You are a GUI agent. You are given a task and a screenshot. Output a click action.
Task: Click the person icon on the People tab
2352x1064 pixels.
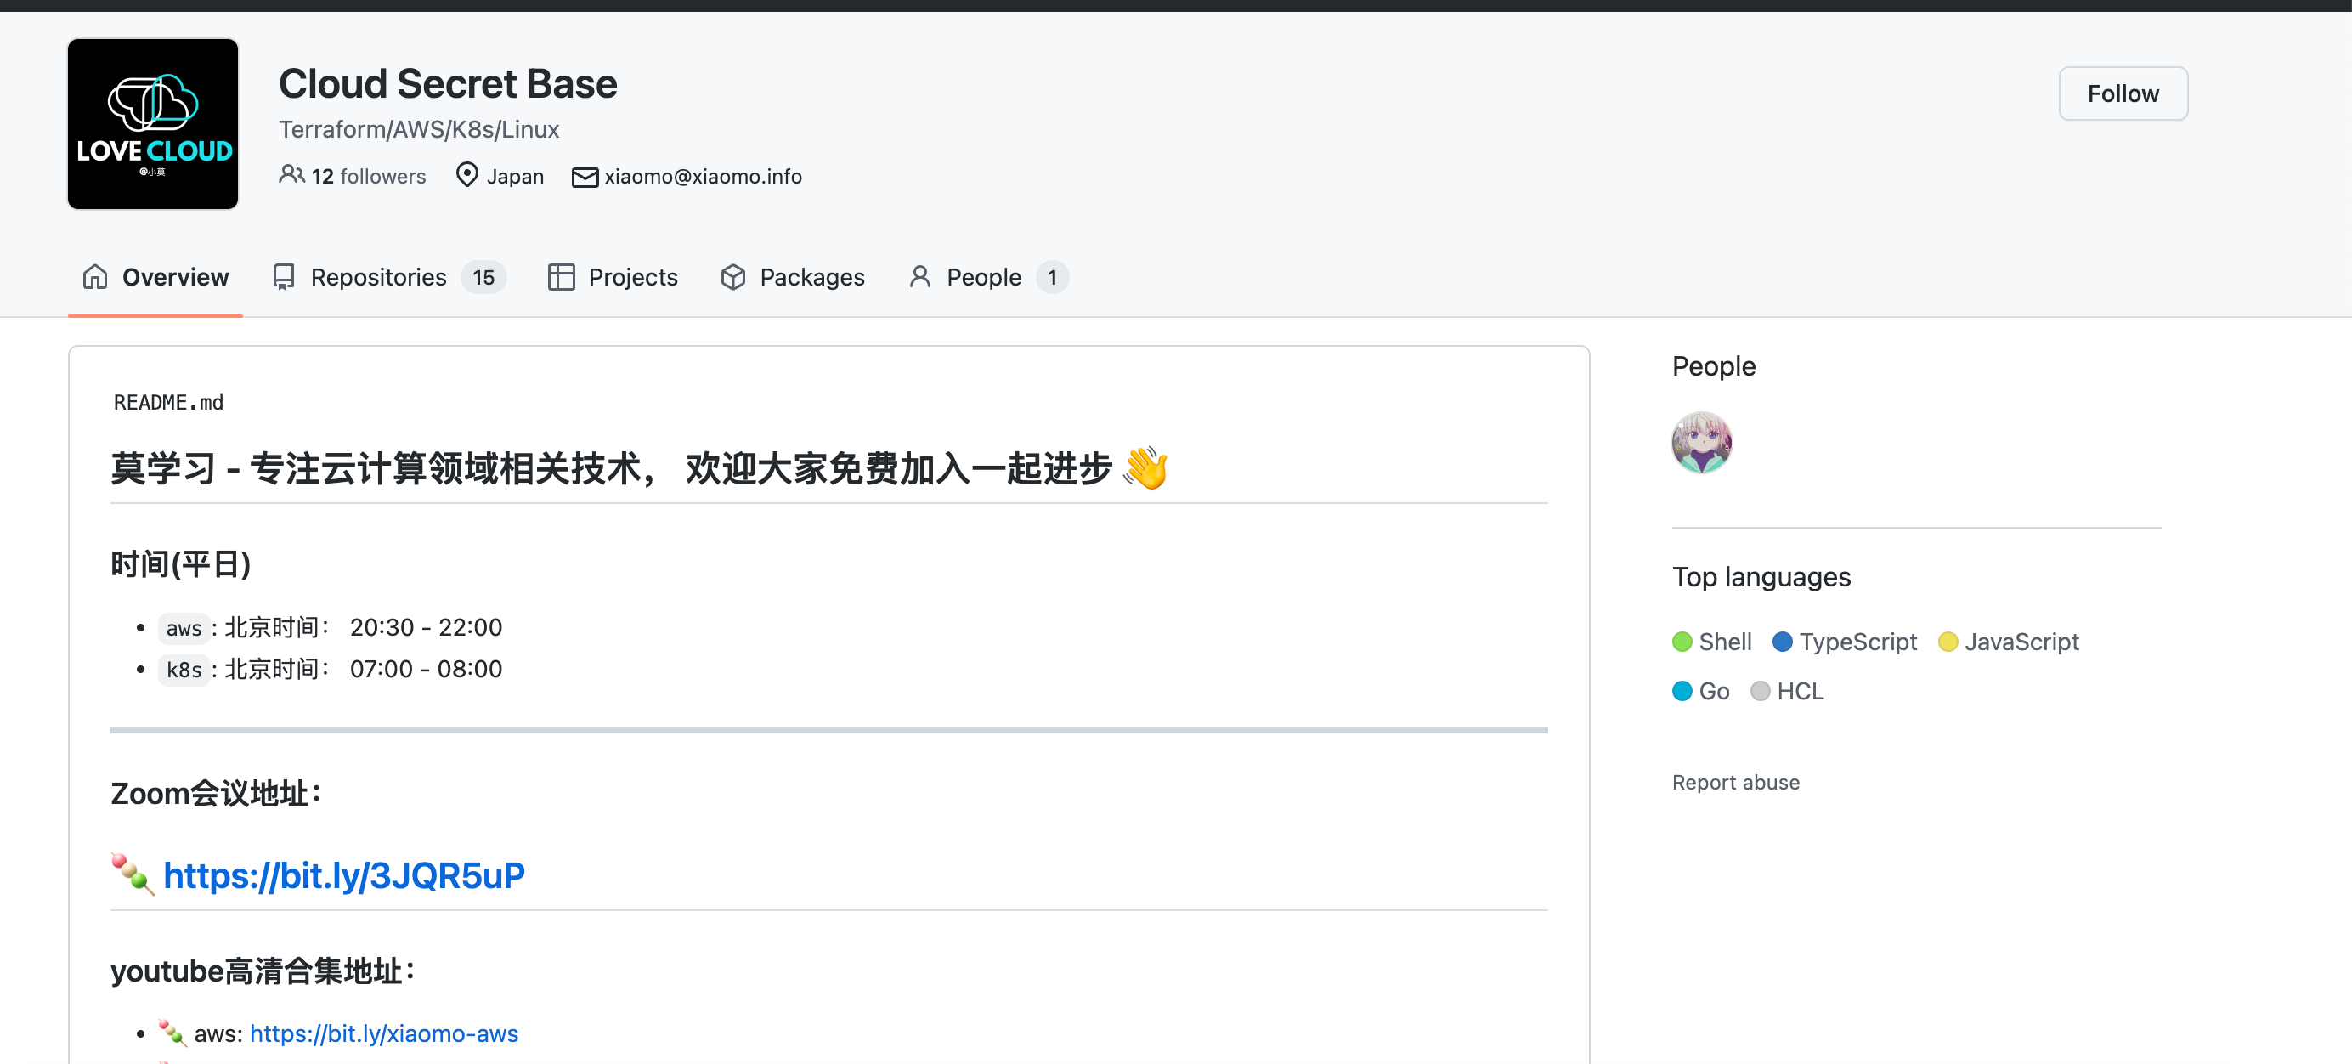click(919, 277)
